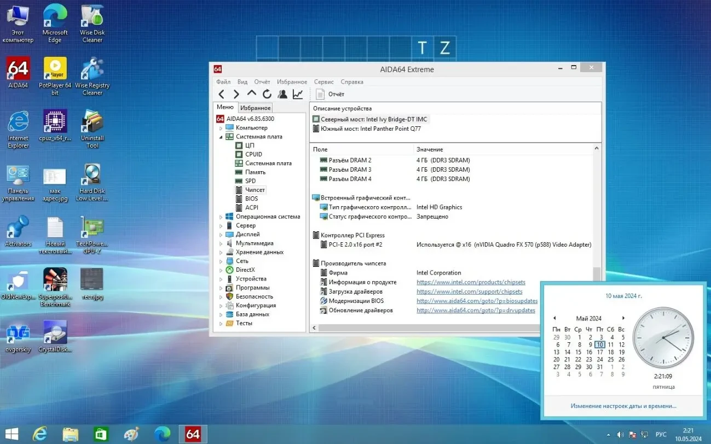Open the user benchmark icon on the toolbar
Image resolution: width=711 pixels, height=444 pixels.
(x=282, y=94)
